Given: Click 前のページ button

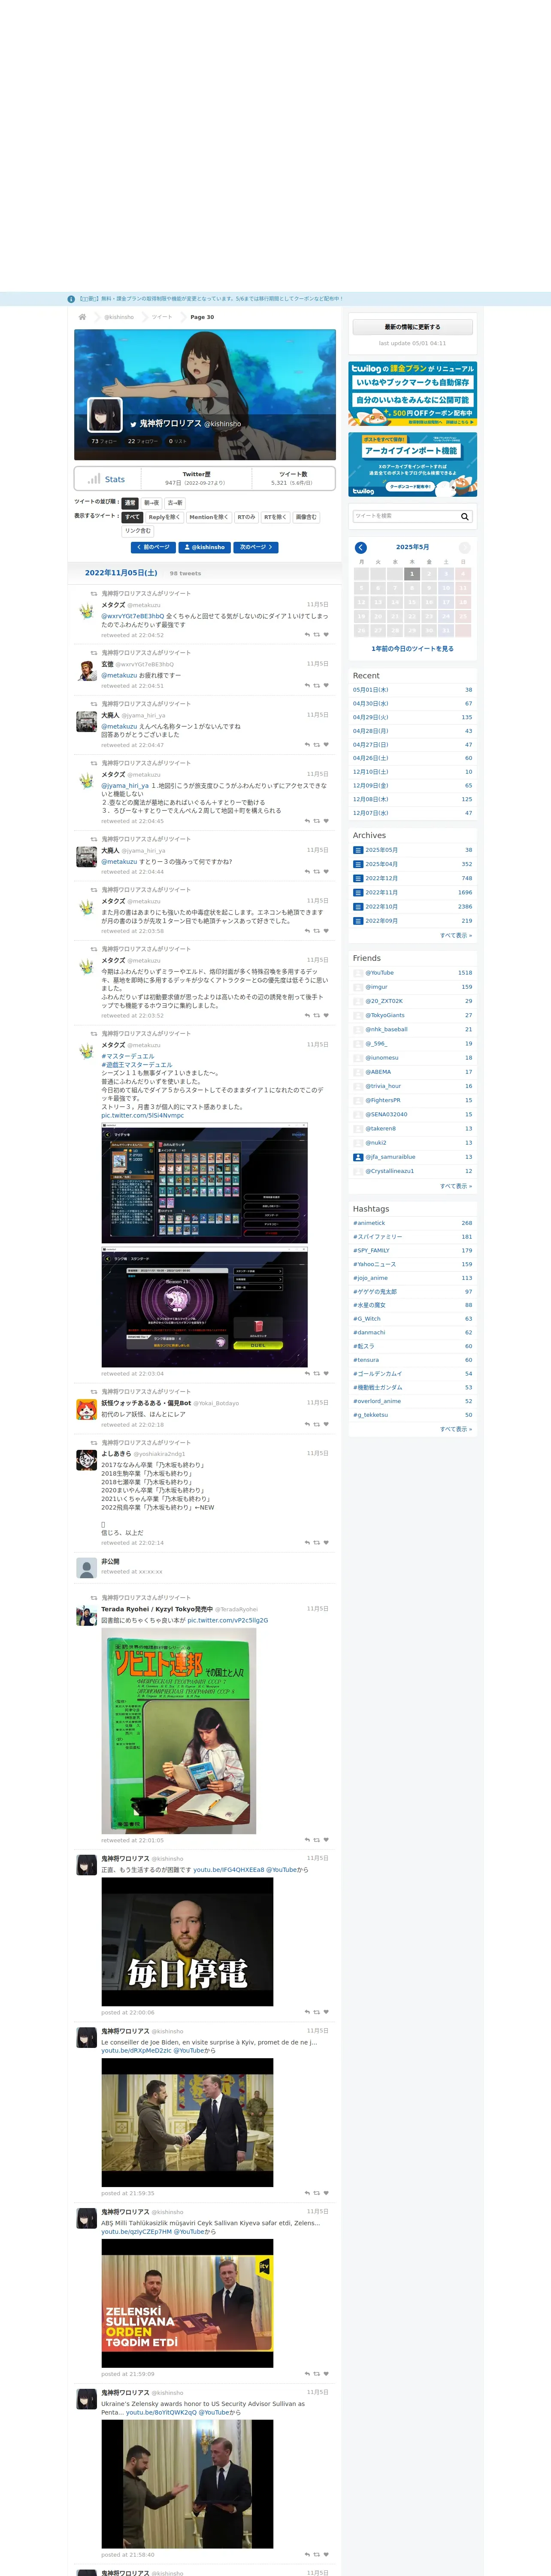Looking at the screenshot, I should (x=154, y=547).
